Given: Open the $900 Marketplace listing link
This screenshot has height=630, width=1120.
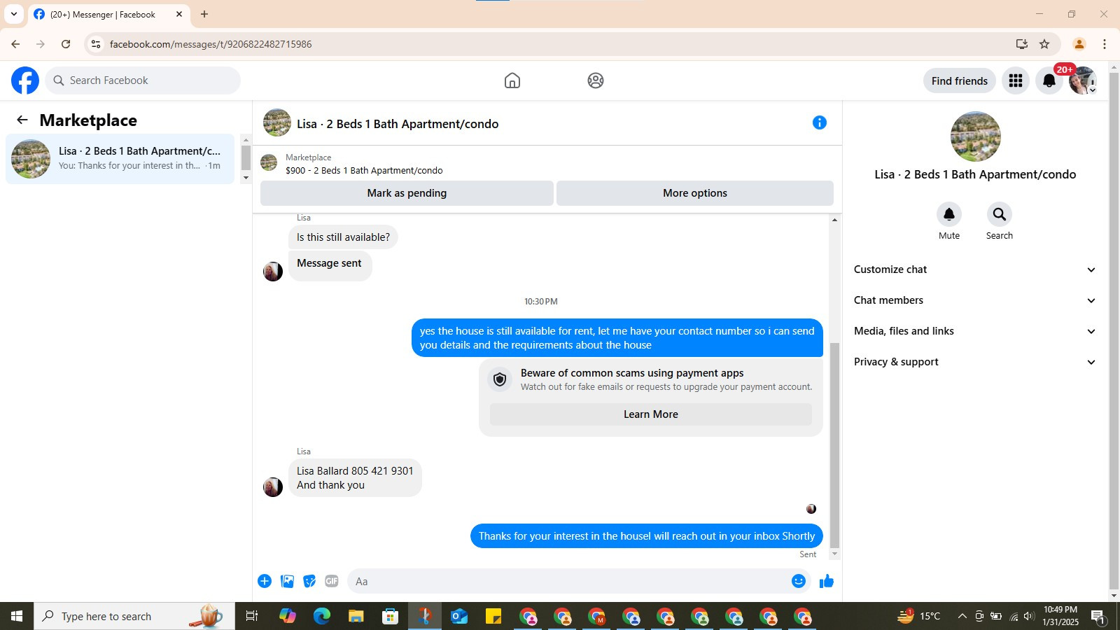Looking at the screenshot, I should point(364,170).
